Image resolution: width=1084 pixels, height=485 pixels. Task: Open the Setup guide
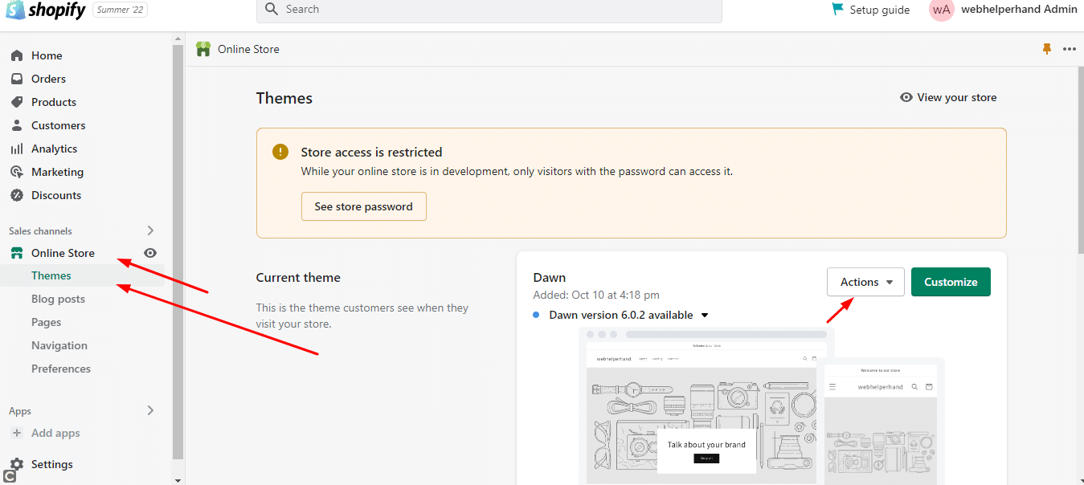pyautogui.click(x=880, y=10)
